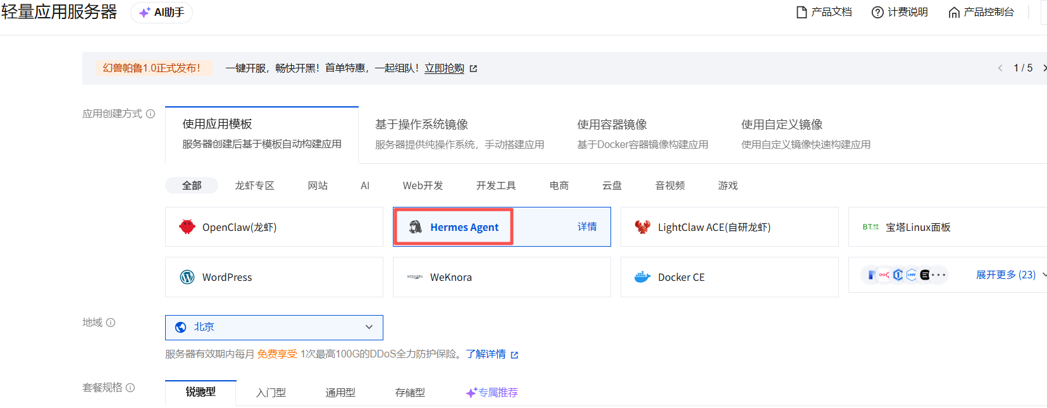Click the info icon beside 地域
Screen dimensions: 1047x408
point(111,323)
